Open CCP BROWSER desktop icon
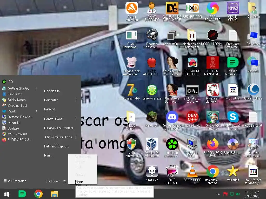 coord(212,11)
